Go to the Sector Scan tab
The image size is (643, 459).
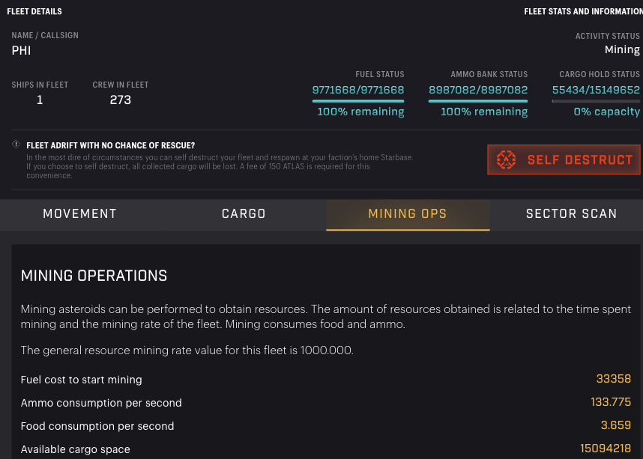click(x=571, y=214)
